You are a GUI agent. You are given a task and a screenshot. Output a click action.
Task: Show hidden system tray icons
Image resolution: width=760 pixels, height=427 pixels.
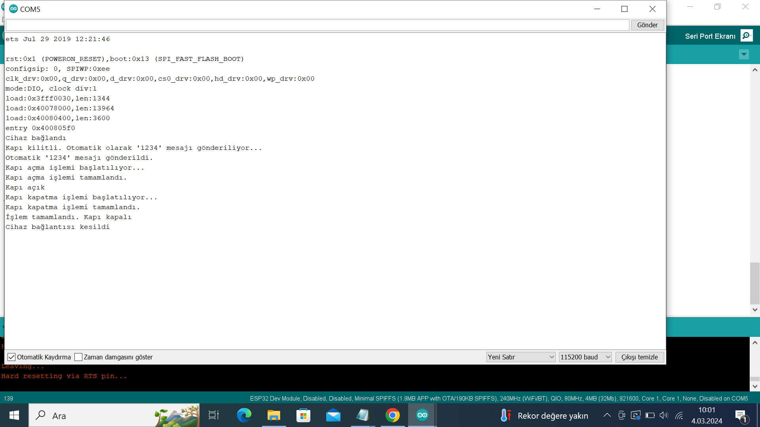click(x=607, y=416)
